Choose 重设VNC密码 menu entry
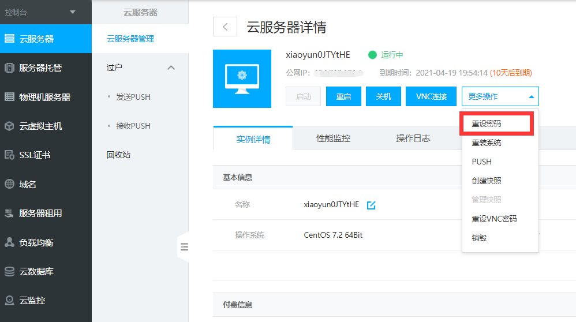 pyautogui.click(x=494, y=219)
